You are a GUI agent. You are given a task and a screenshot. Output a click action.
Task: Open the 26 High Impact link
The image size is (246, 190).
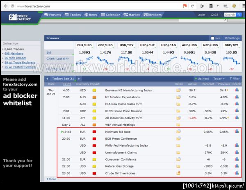click(15, 58)
